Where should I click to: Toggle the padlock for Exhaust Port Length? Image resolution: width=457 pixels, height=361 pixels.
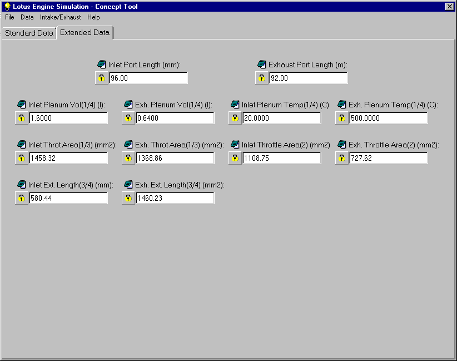[x=262, y=78]
